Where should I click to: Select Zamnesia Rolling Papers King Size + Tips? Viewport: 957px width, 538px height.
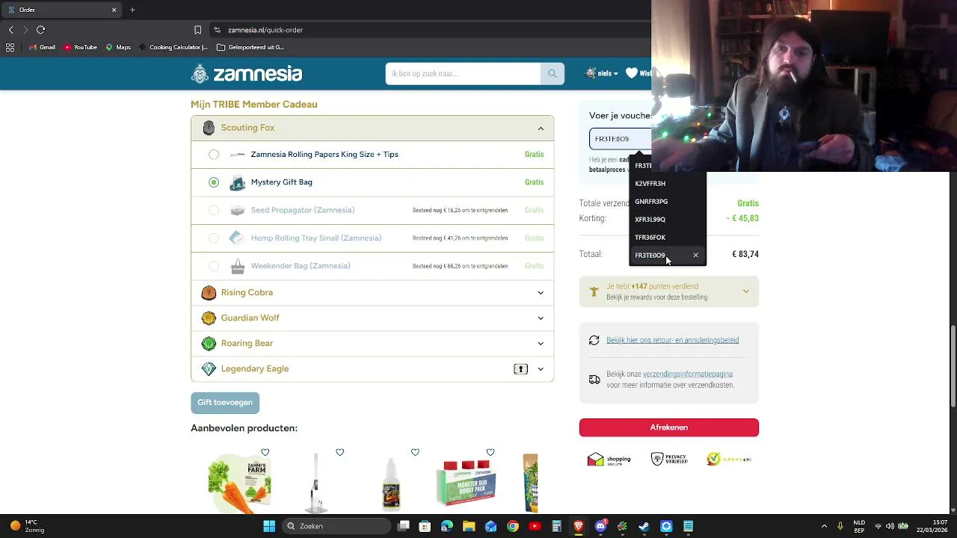coord(214,155)
